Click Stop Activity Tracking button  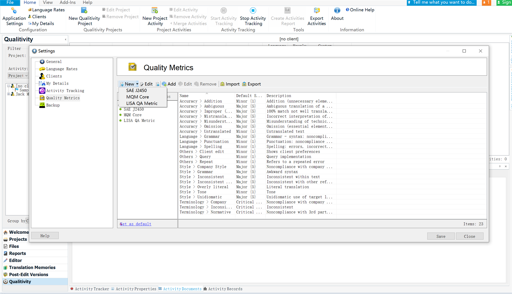(x=253, y=17)
